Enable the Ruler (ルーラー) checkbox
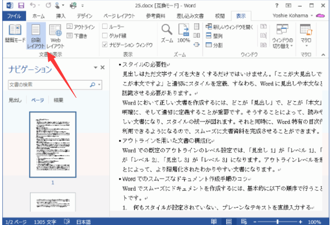The image size is (330, 225). [105, 27]
